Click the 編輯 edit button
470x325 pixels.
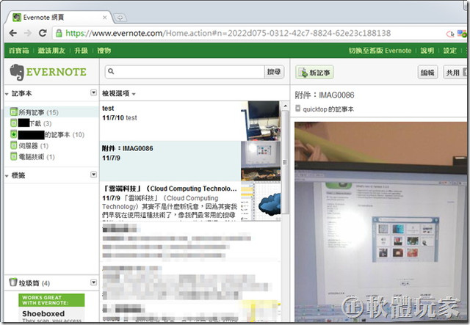(x=427, y=73)
